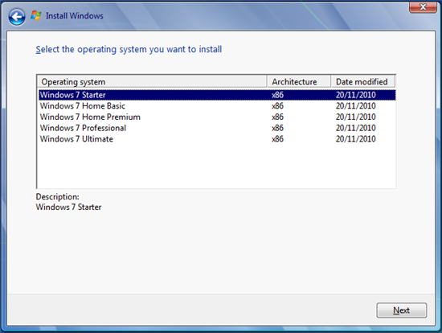Select Windows 7 Home Premium
This screenshot has height=333, width=442.
point(217,117)
